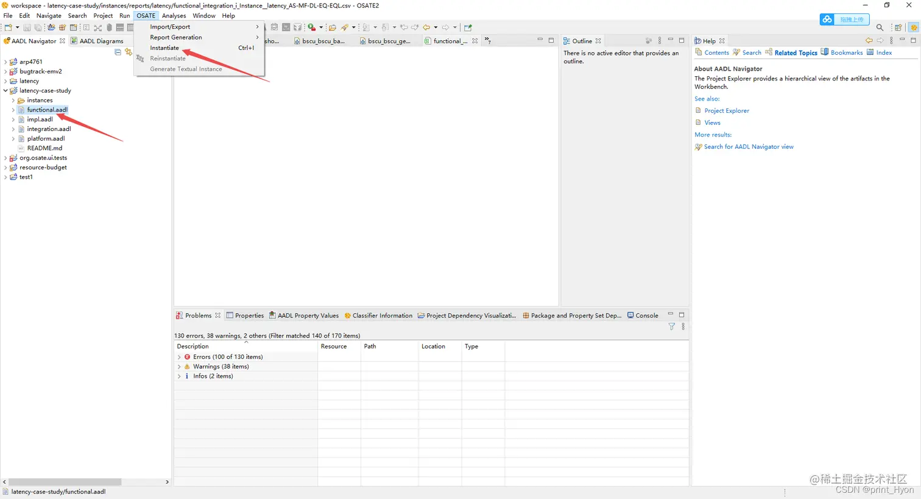Click the magnifier Search icon at top right
921x499 pixels.
(x=880, y=27)
